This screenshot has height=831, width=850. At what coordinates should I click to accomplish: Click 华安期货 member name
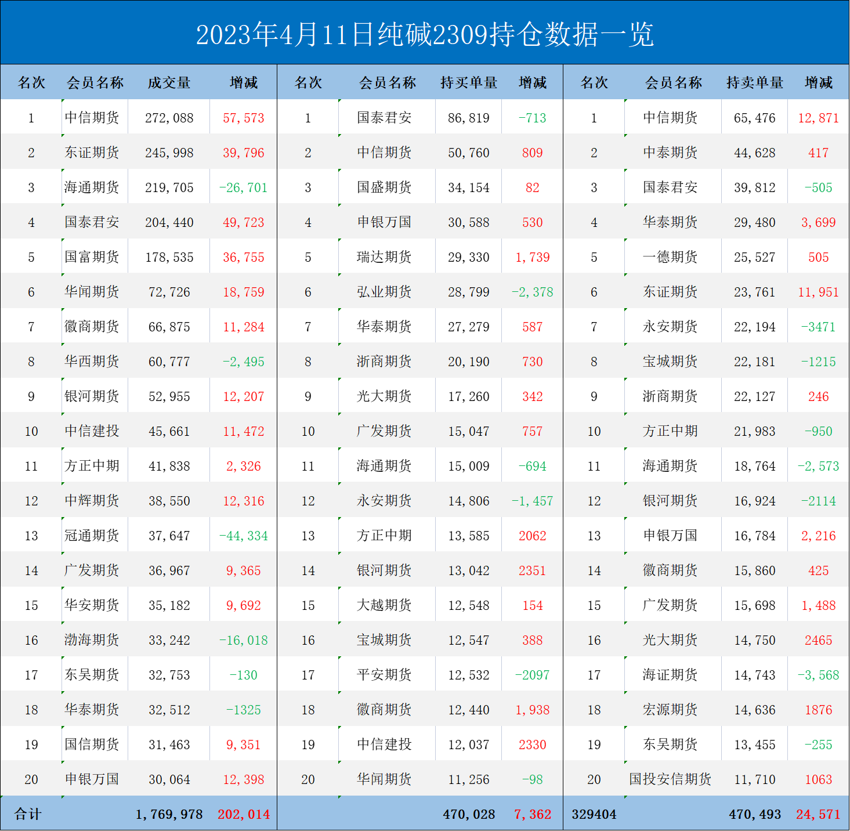tap(92, 605)
